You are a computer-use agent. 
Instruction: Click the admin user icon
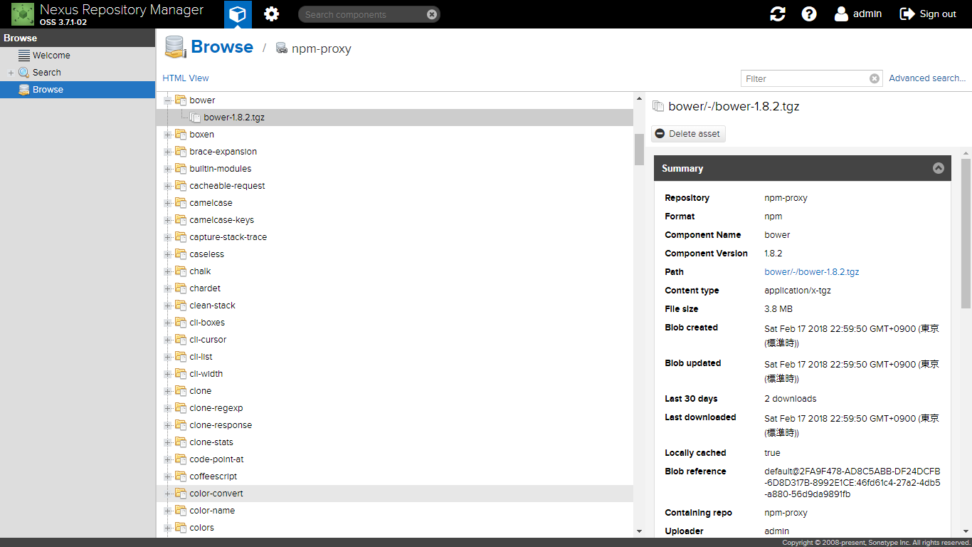pos(842,14)
